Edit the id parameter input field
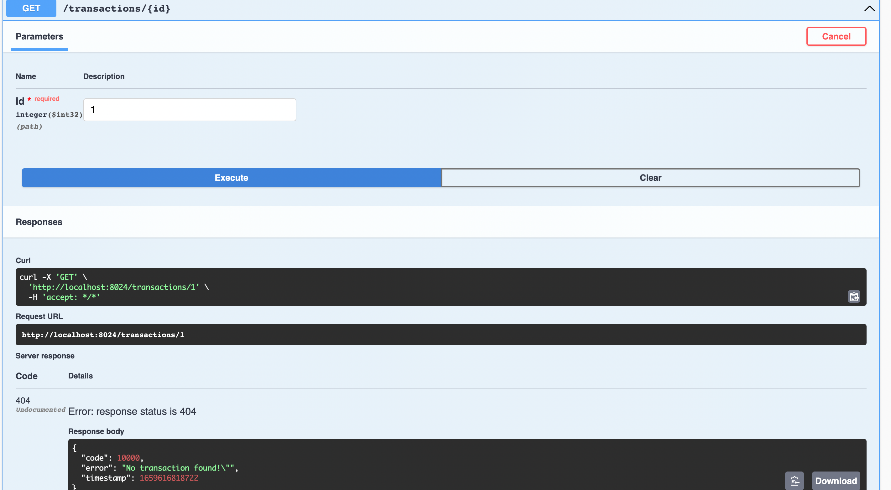Viewport: 891px width, 490px height. click(190, 110)
